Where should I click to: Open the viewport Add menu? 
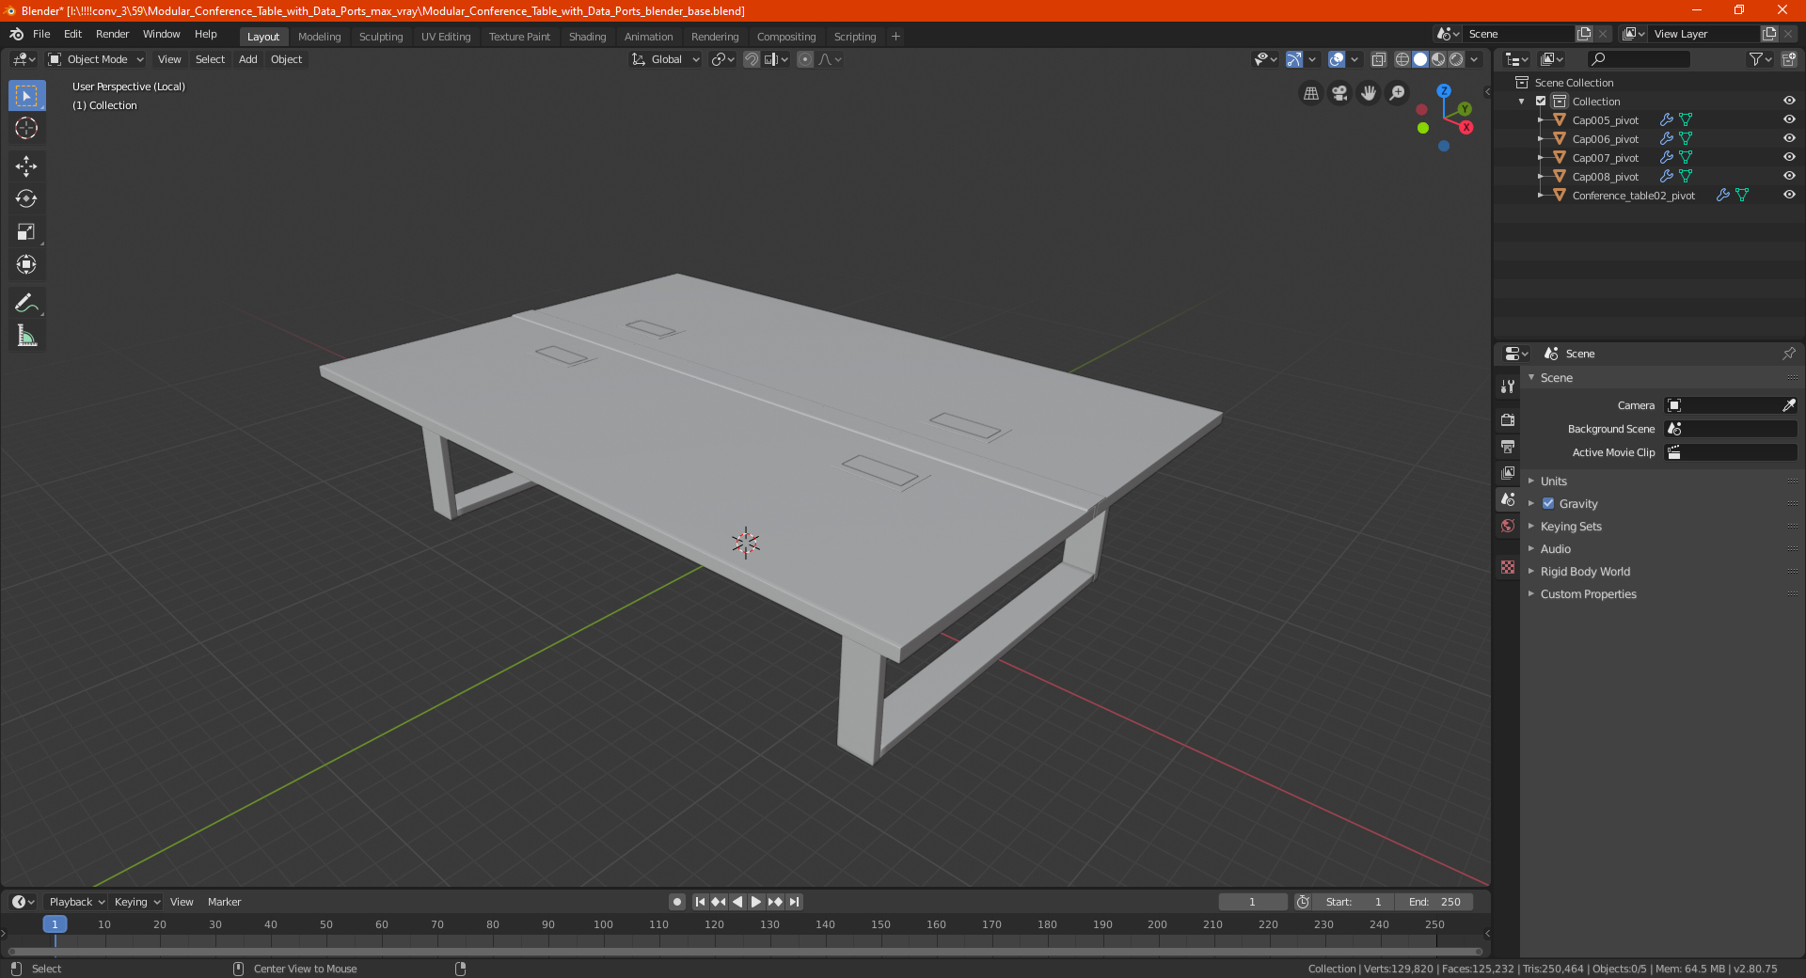pyautogui.click(x=247, y=59)
